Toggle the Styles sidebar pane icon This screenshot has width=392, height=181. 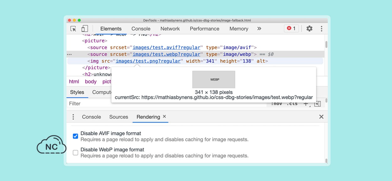[317, 104]
